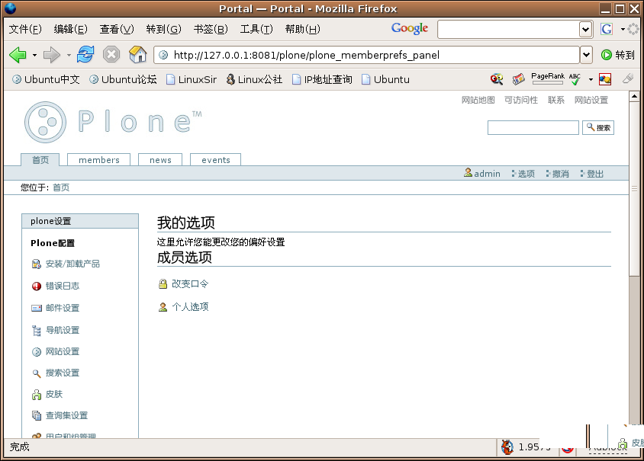This screenshot has height=461, width=644.
Task: Open the 可访问性 link
Action: (x=521, y=100)
